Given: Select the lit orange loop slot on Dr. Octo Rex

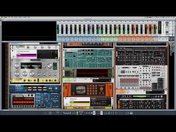Looking at the screenshot, I should point(30,88).
